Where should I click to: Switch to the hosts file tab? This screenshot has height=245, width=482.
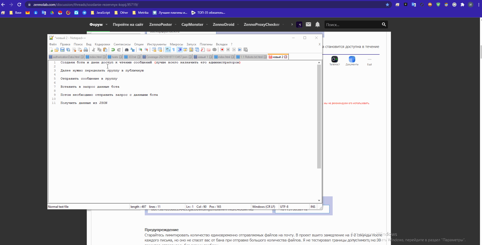(x=115, y=57)
